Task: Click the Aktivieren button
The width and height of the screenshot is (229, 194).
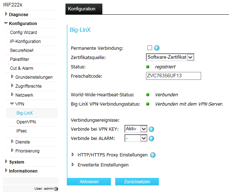Action: (89, 181)
